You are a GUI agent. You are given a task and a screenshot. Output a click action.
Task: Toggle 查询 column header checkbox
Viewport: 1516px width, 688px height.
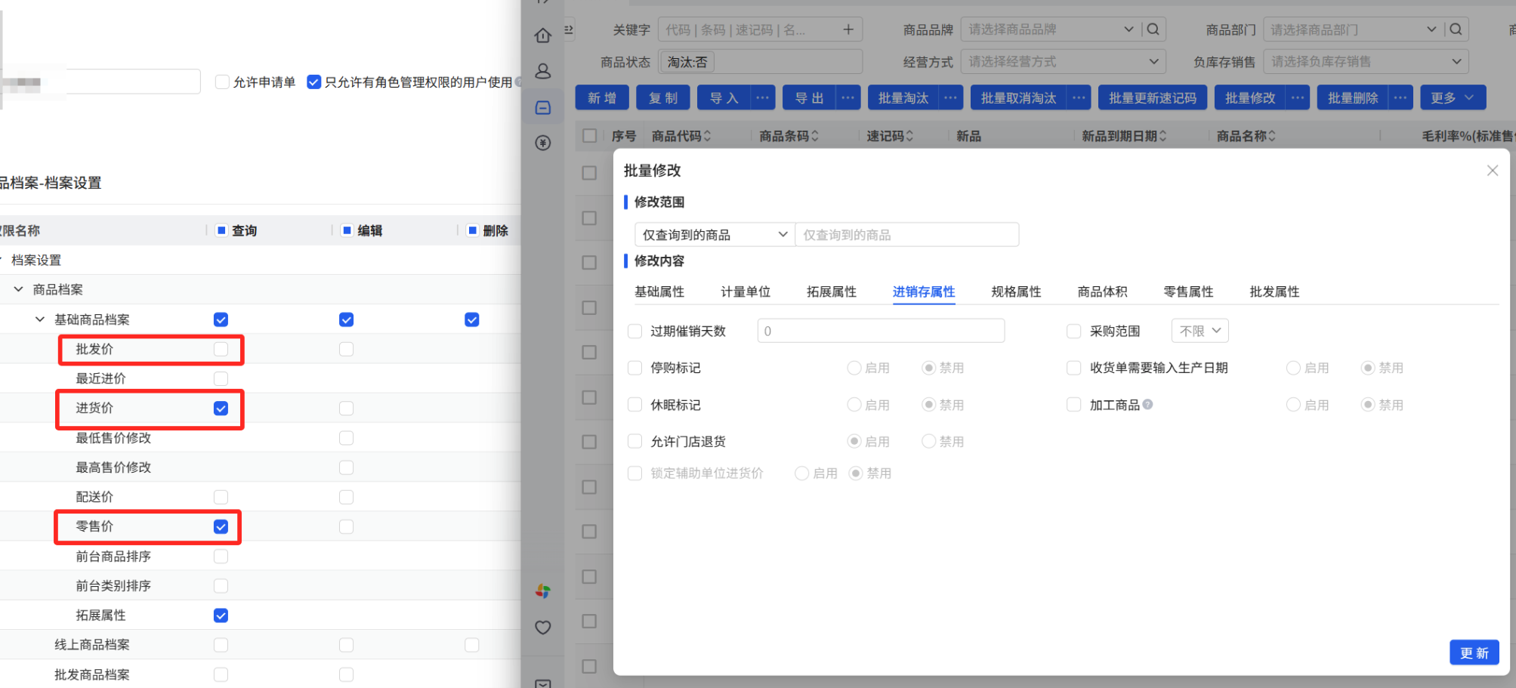point(221,230)
